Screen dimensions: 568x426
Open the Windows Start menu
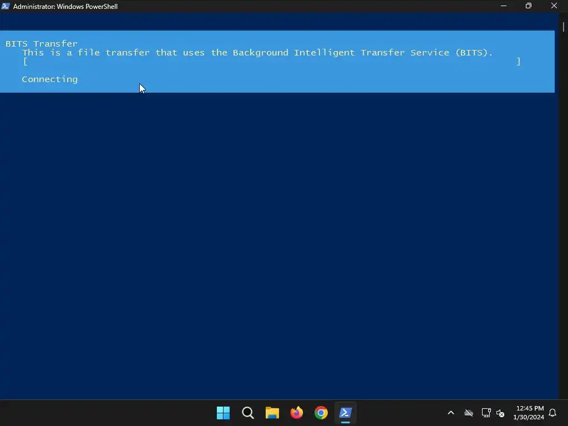coord(223,413)
